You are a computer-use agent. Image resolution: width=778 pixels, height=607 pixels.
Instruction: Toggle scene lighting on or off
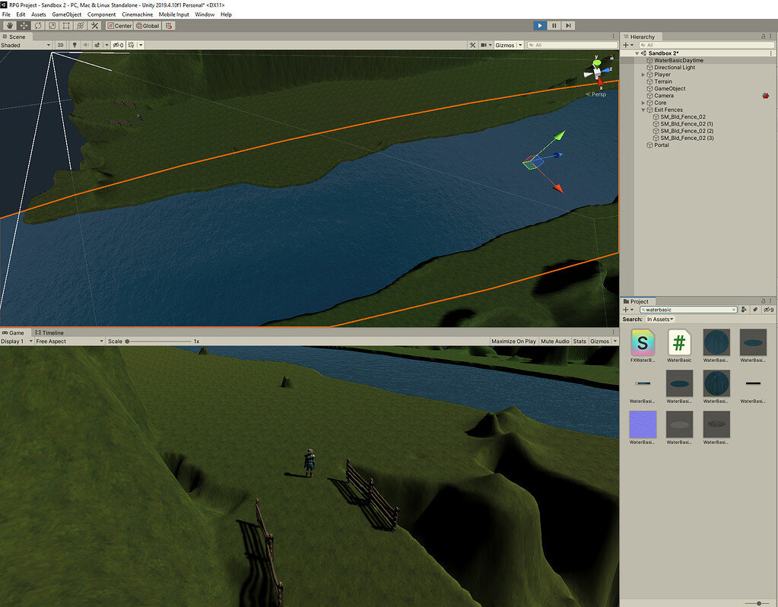[73, 45]
